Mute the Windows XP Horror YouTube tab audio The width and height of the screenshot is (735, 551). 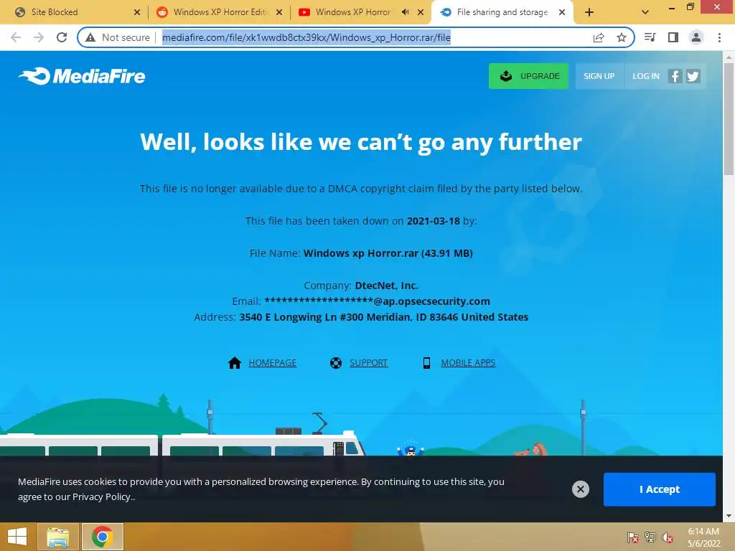(x=405, y=12)
